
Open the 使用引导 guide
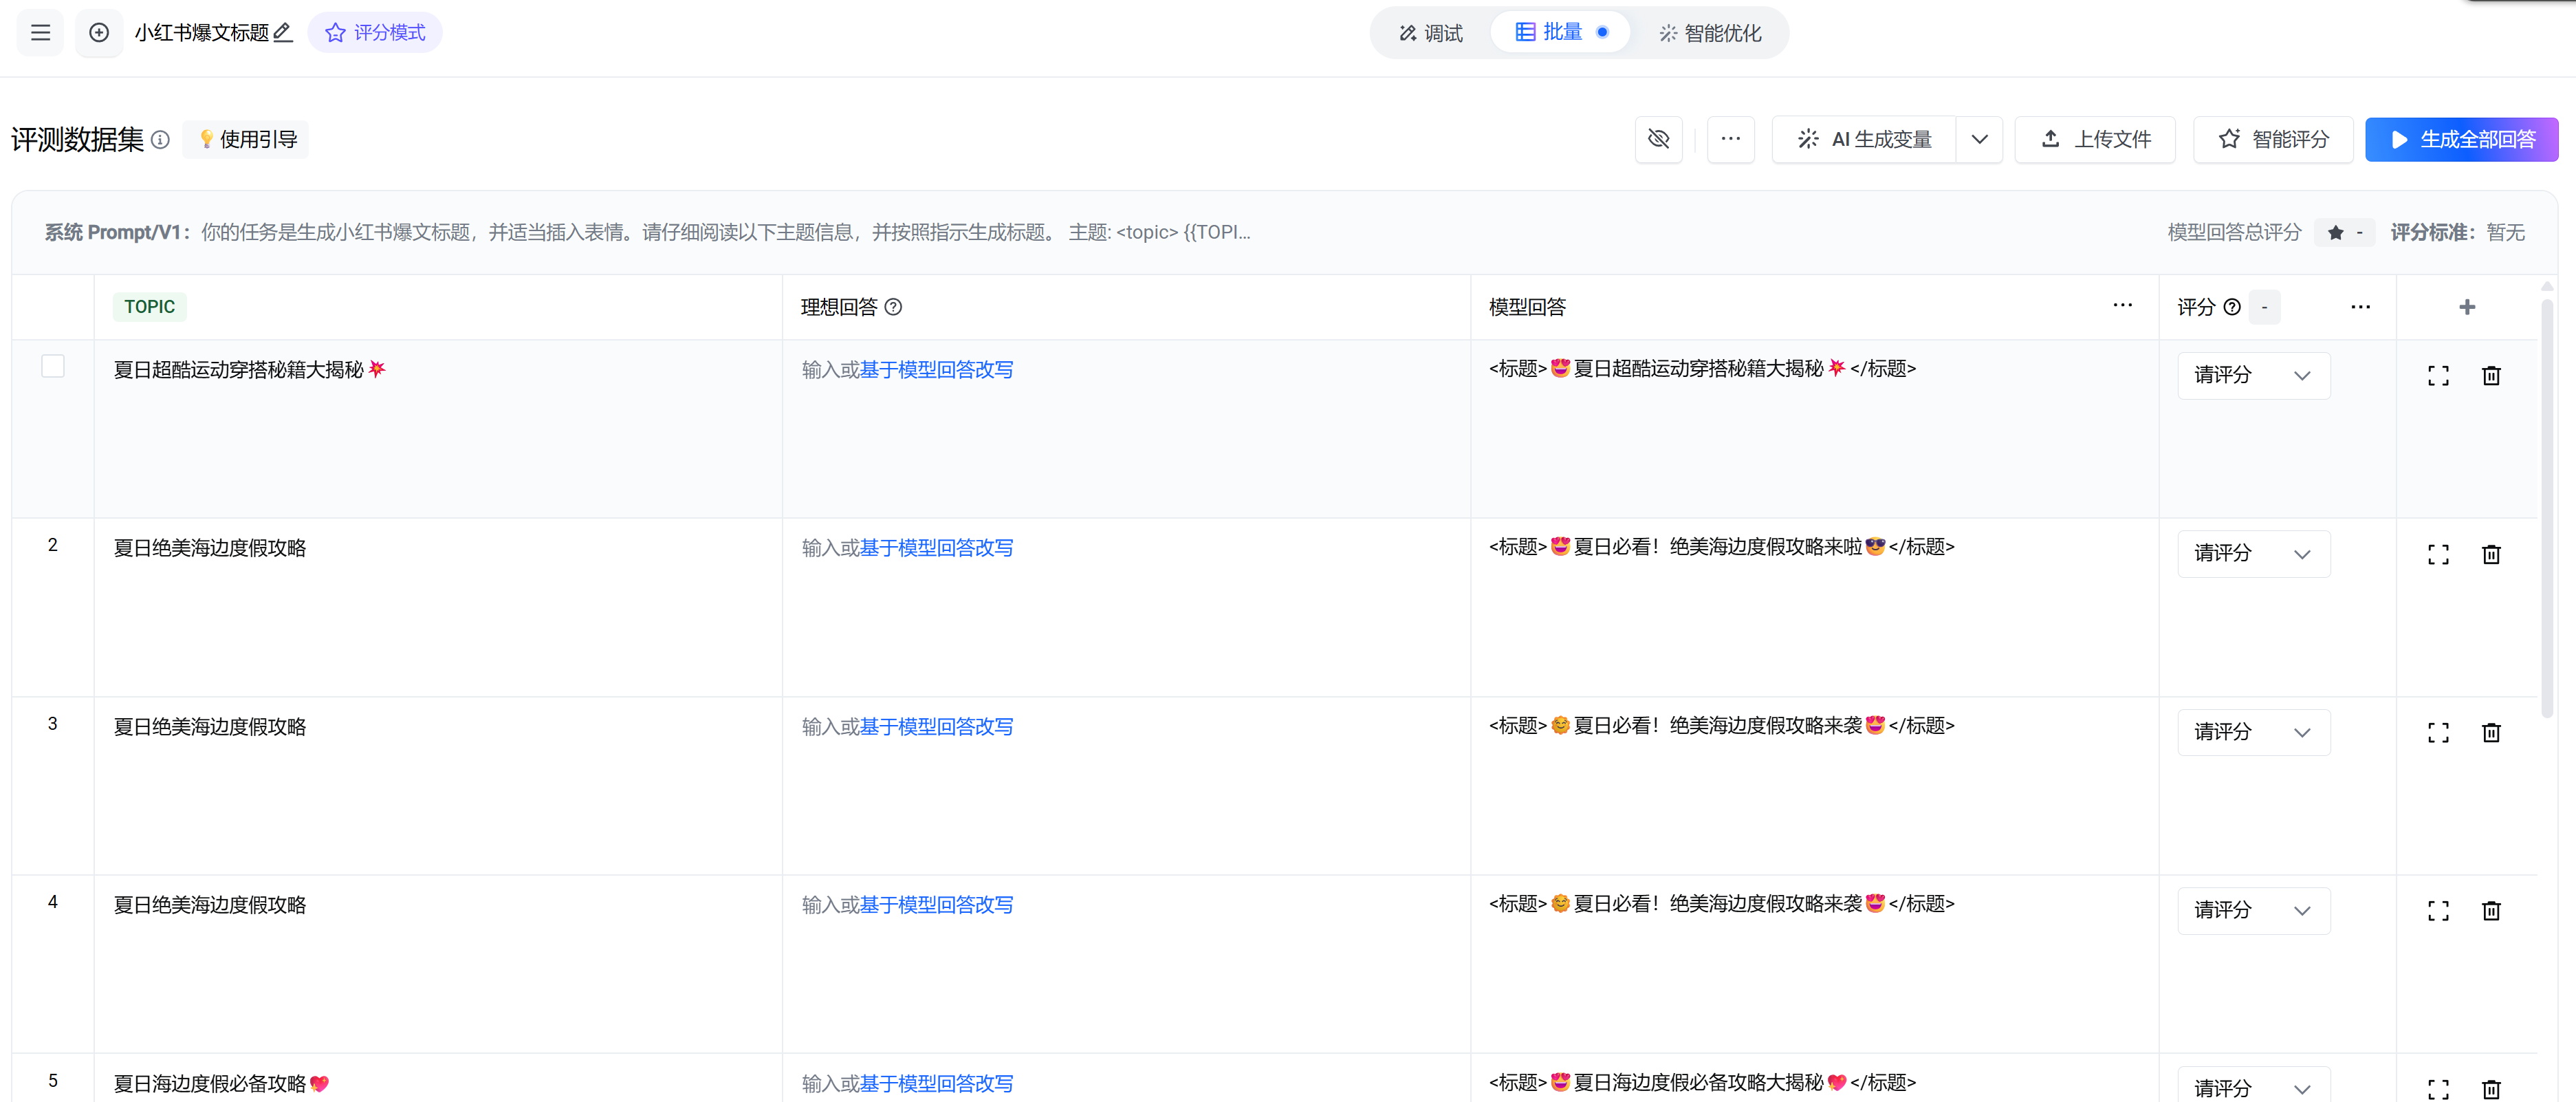point(246,139)
